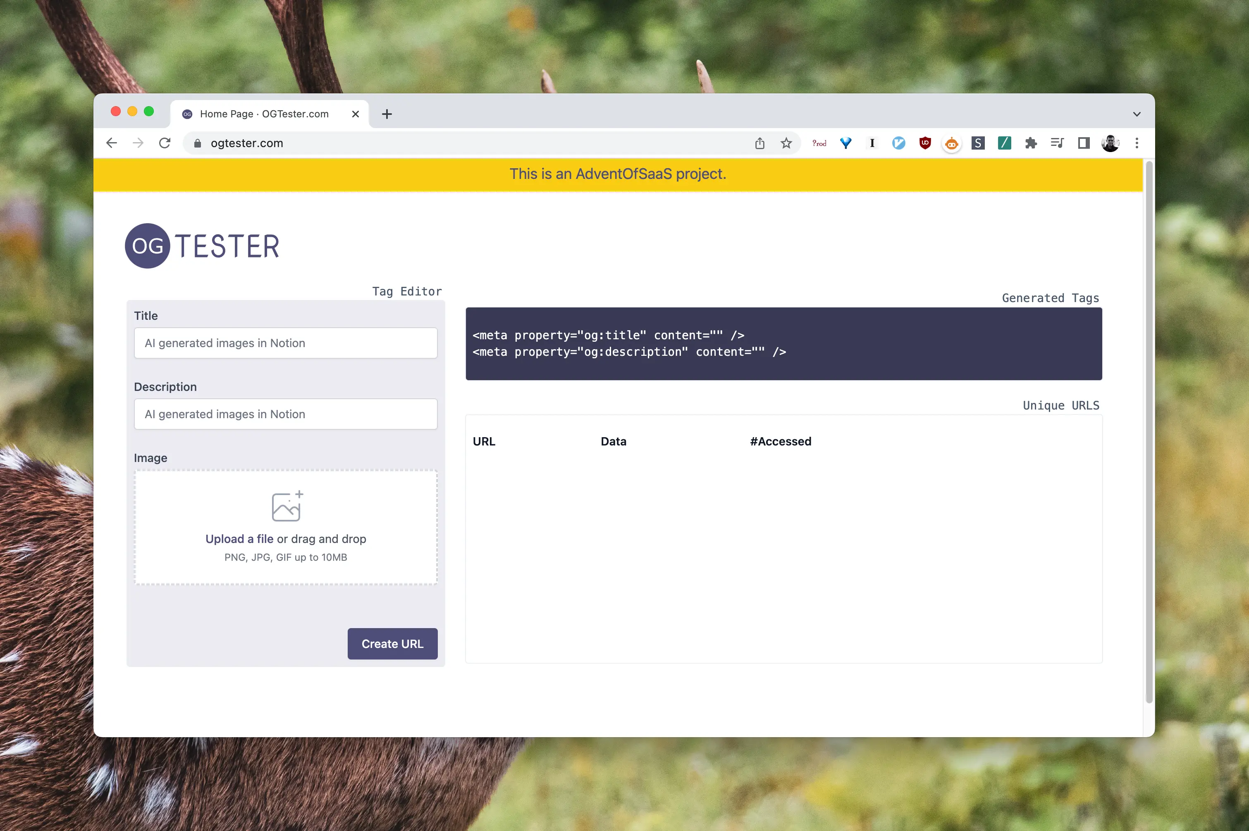
Task: Bookmark this page with the star icon
Action: click(x=786, y=143)
